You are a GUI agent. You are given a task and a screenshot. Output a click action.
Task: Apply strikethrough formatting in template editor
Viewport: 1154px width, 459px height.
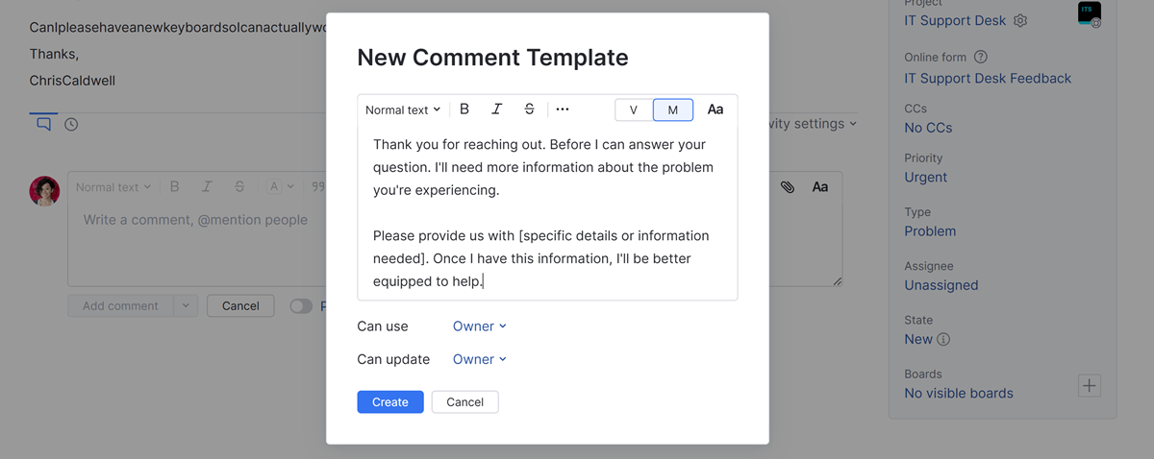tap(529, 109)
